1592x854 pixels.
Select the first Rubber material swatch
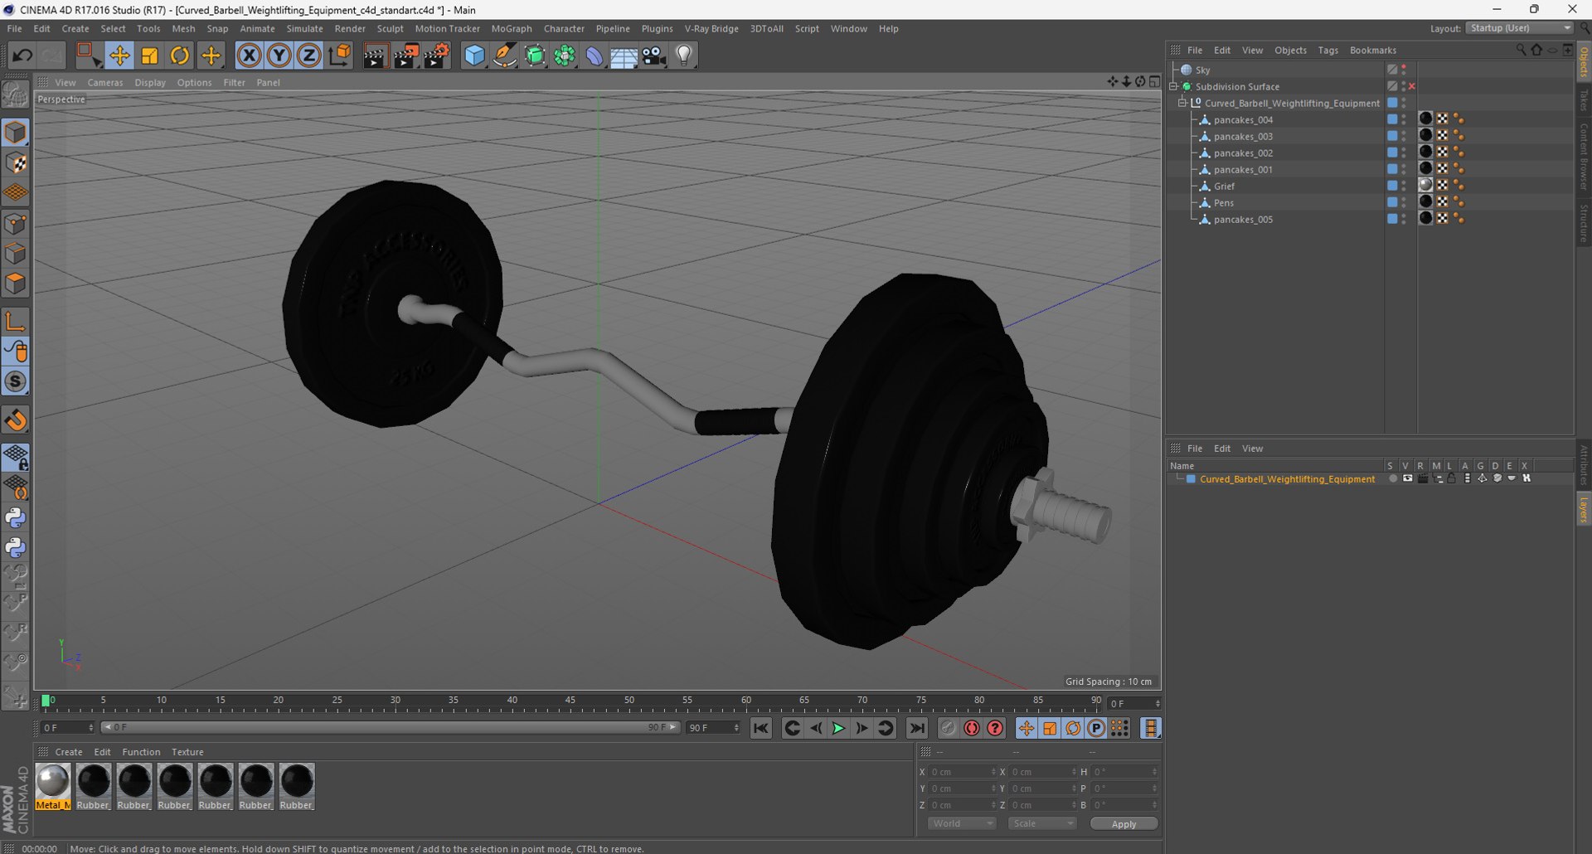coord(94,786)
